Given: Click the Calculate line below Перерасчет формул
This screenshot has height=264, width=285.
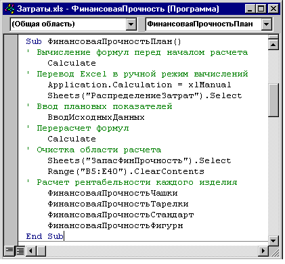Looking at the screenshot, I should [72, 139].
